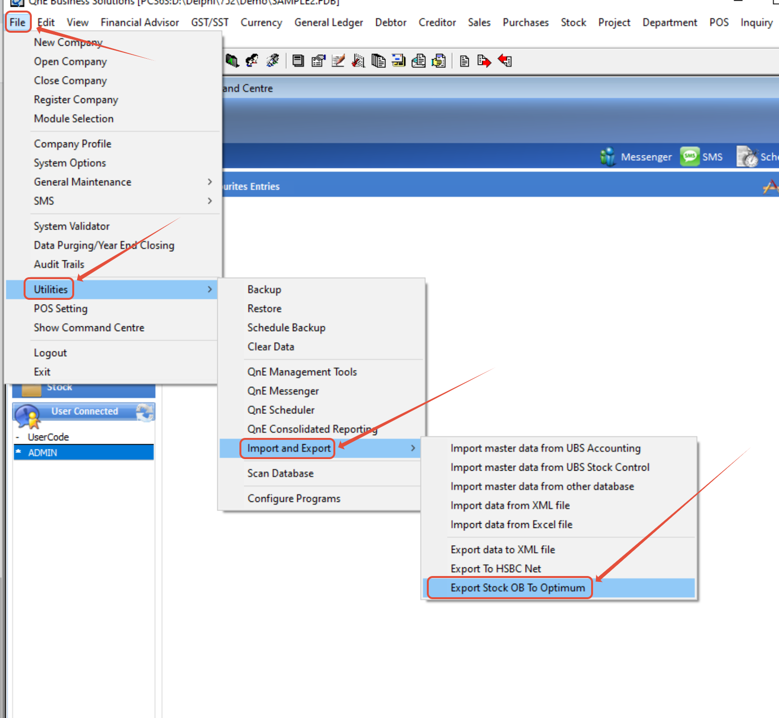Open the View menu

(x=78, y=22)
